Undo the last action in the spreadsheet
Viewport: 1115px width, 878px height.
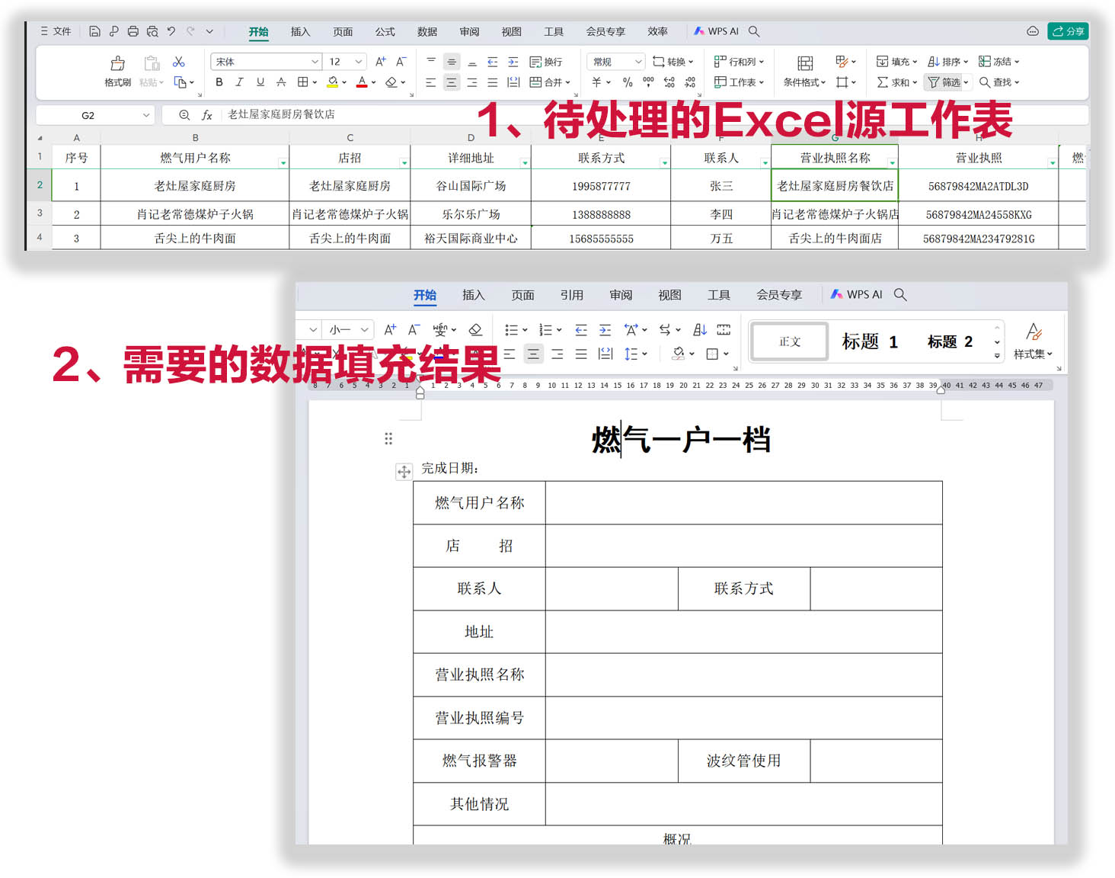[x=171, y=31]
